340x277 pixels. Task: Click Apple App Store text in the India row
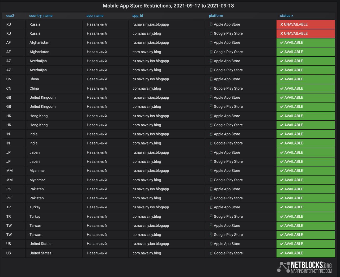click(x=227, y=134)
